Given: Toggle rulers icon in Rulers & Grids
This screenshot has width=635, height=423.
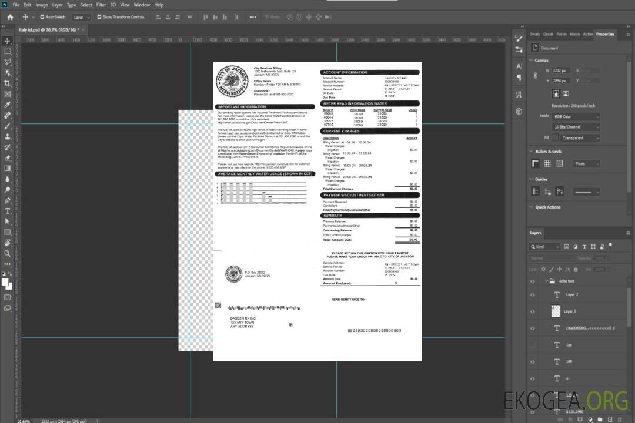Looking at the screenshot, I should pyautogui.click(x=536, y=163).
